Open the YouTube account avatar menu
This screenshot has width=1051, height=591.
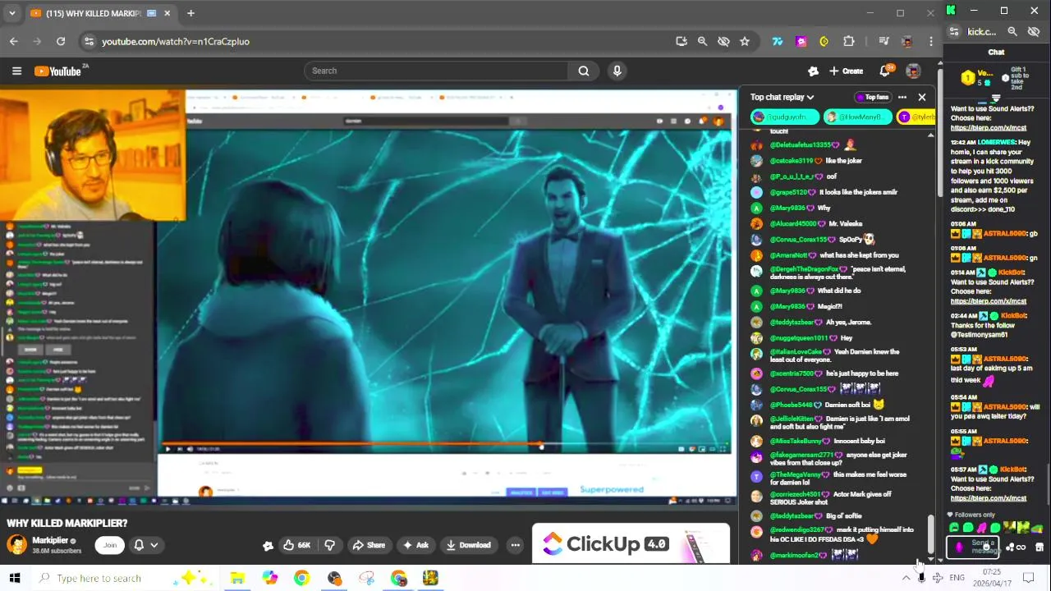[x=913, y=71]
